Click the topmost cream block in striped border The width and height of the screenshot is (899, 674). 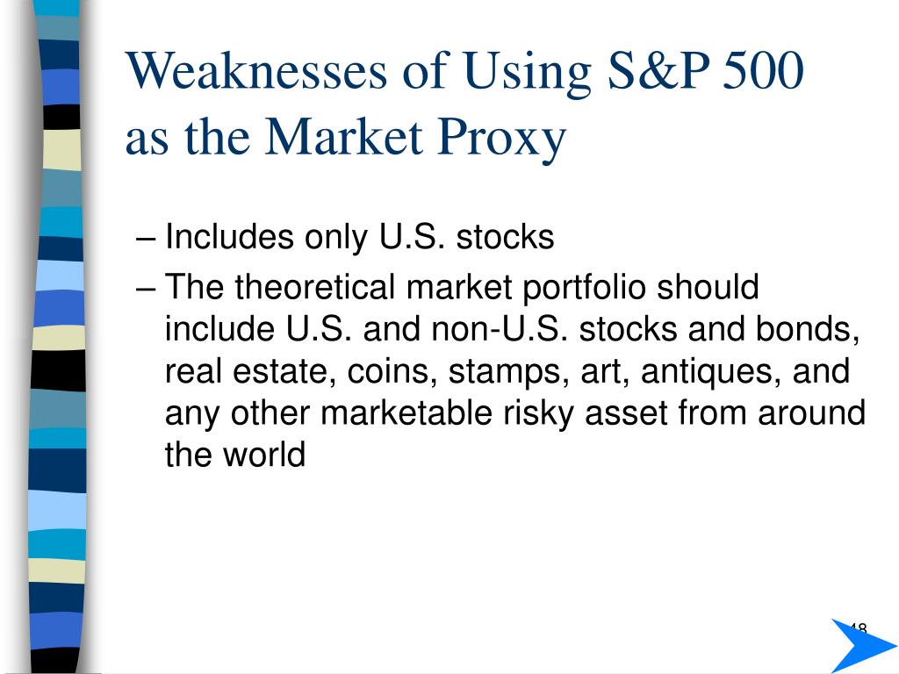pos(61,149)
